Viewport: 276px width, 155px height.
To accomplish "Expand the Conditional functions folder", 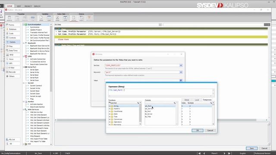I will point(110,111).
